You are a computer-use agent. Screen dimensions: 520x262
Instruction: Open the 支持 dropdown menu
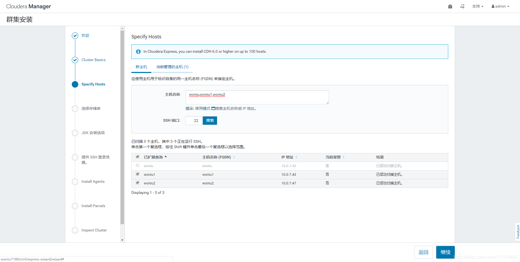click(x=478, y=6)
